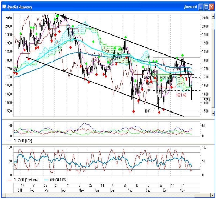The image size is (216, 199).
Task: Click the Feb month label on timeline
Action: click(x=32, y=190)
